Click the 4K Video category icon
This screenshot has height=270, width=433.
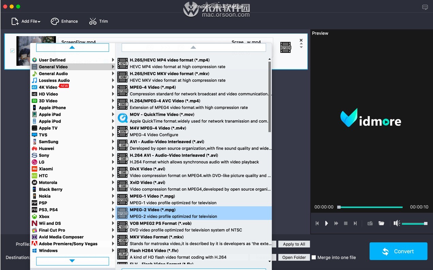pyautogui.click(x=34, y=87)
